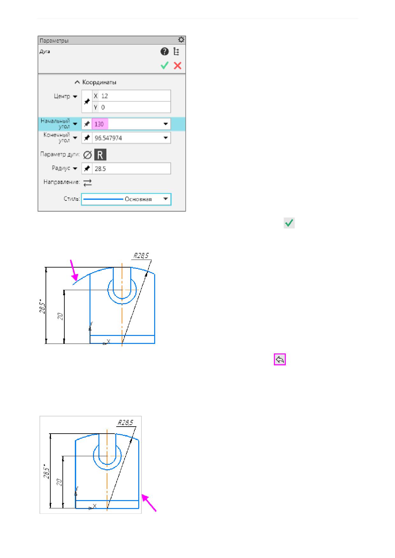Select the R radius parameter button
This screenshot has width=395, height=558.
point(100,155)
